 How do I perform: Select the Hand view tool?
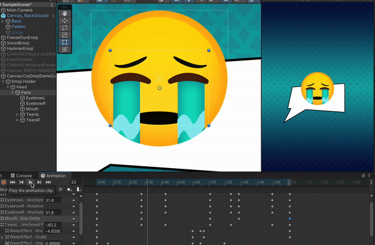pos(64,13)
